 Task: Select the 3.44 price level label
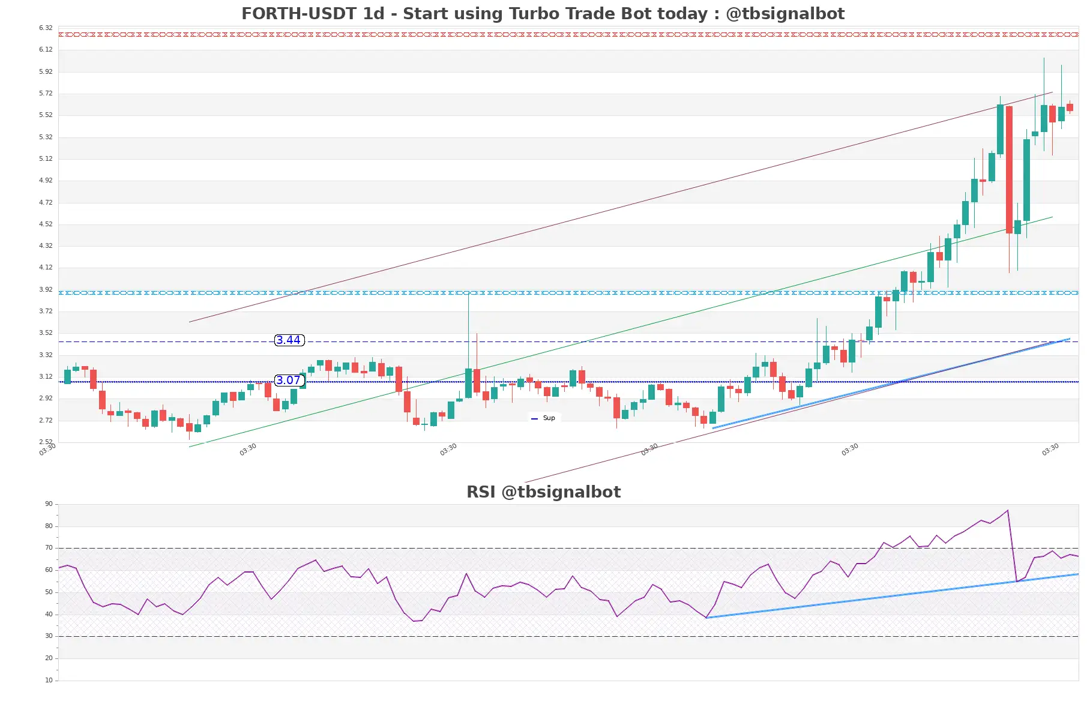coord(289,340)
